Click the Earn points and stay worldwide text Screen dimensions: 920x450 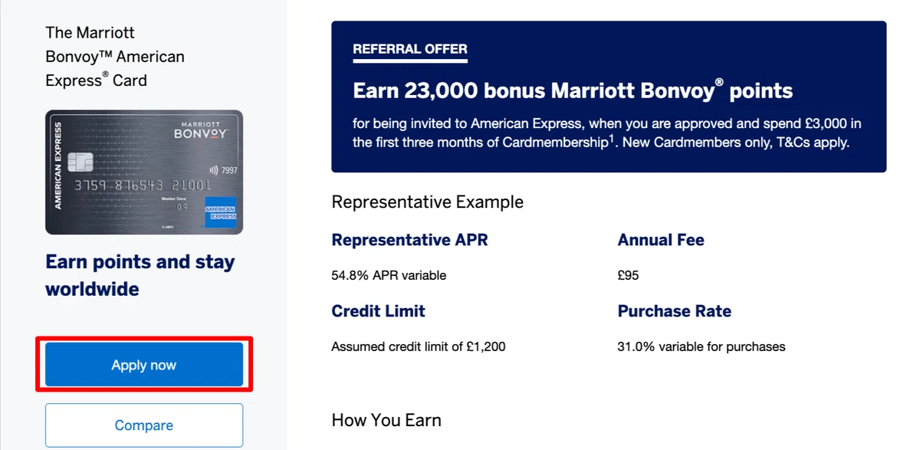(x=140, y=275)
